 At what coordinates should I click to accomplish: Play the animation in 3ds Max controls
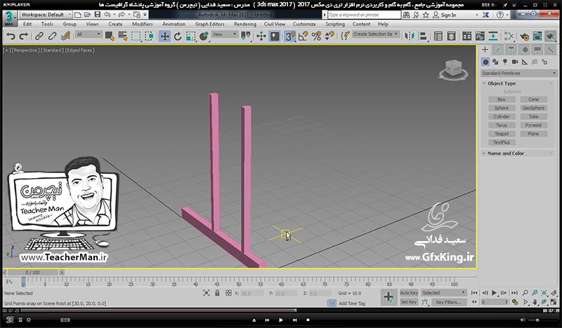click(495, 292)
